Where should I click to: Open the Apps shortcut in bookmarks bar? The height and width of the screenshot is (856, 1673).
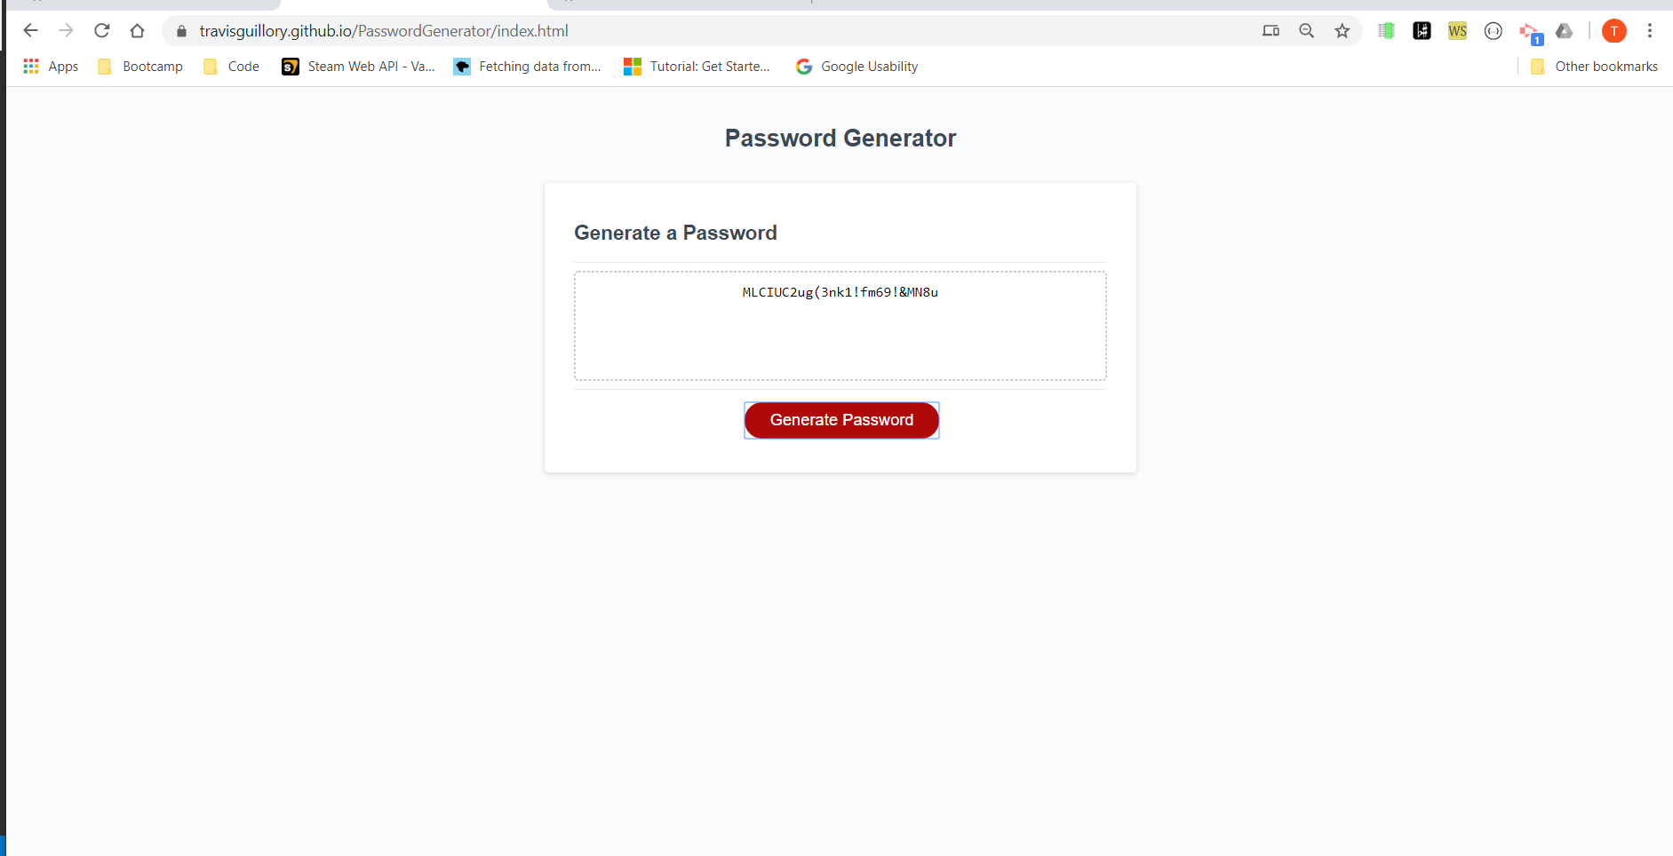click(51, 67)
